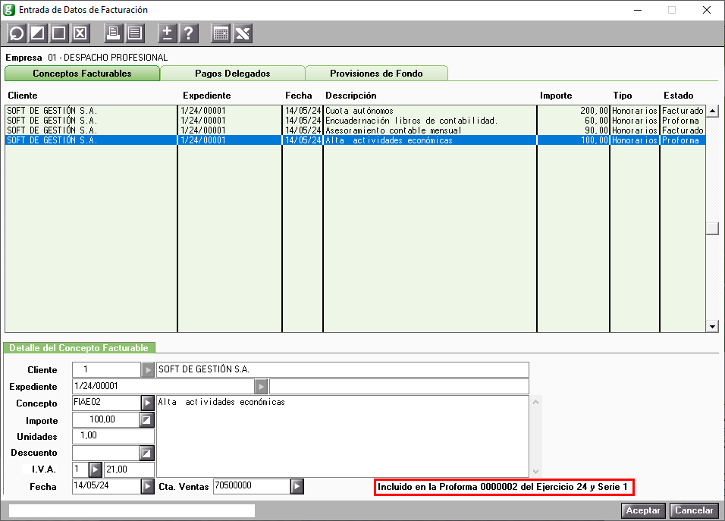The image size is (725, 521).
Task: Click the printer toolbar icon
Action: (x=113, y=33)
